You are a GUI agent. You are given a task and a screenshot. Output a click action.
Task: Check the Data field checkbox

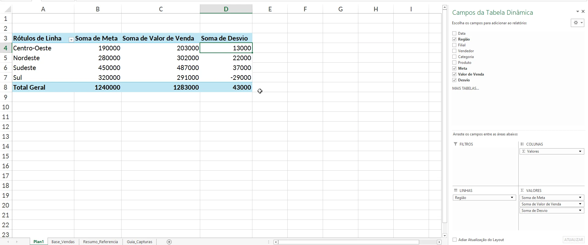454,33
